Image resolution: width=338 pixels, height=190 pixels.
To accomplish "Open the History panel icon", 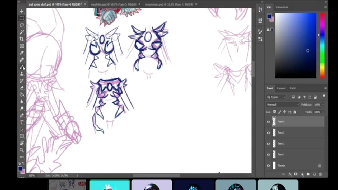I will coord(260,10).
